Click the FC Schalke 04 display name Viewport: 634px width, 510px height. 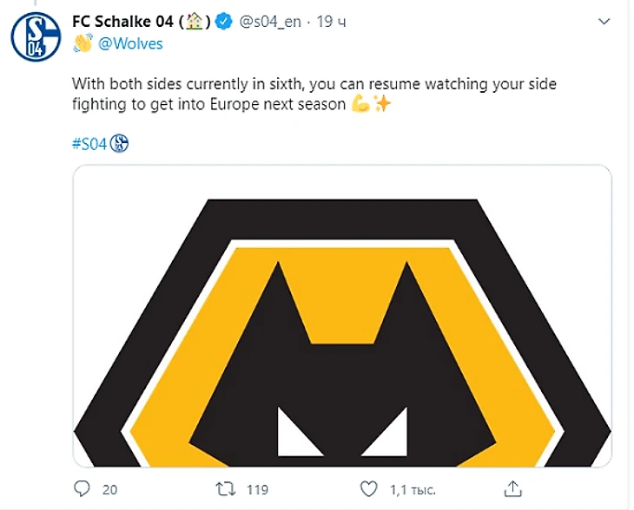[122, 22]
